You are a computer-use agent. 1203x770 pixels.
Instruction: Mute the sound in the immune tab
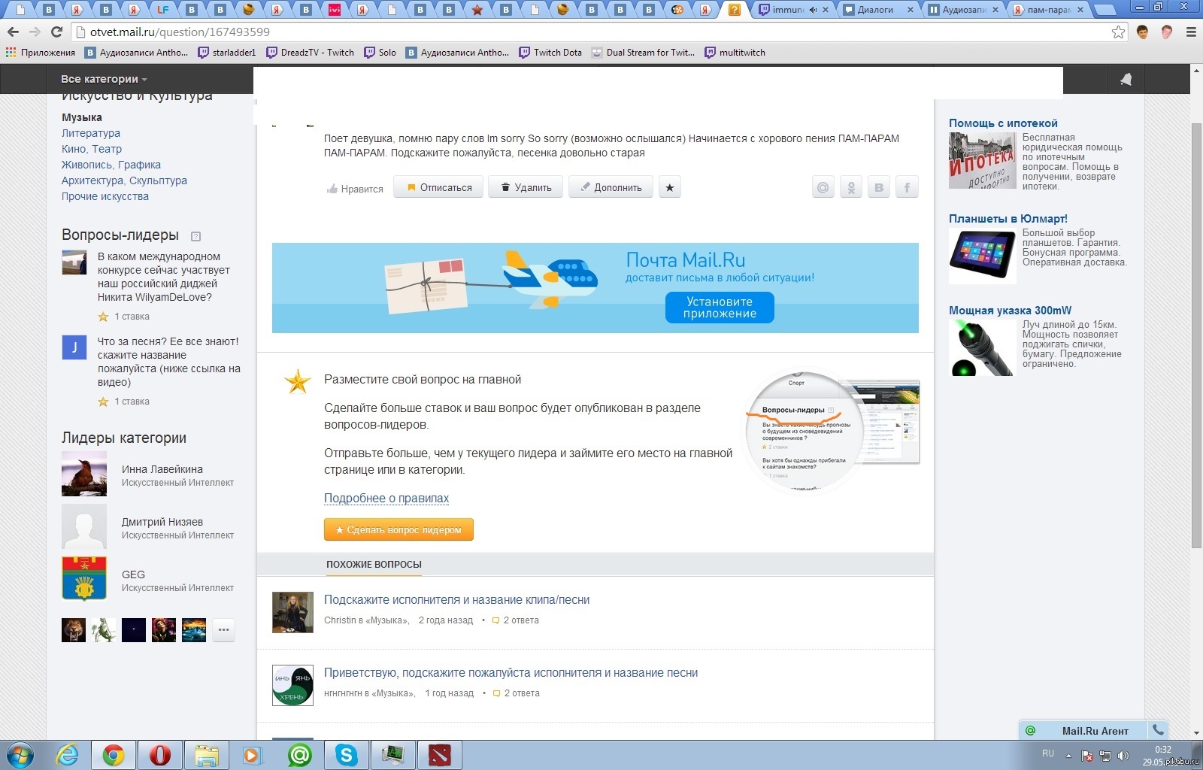coord(813,10)
